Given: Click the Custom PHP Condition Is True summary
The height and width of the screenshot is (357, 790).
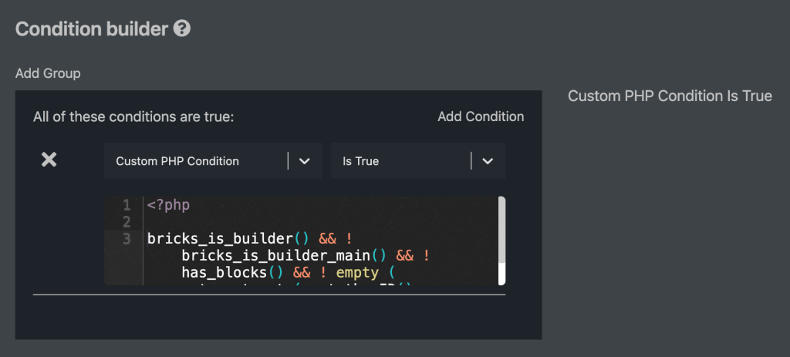Looking at the screenshot, I should [x=670, y=96].
